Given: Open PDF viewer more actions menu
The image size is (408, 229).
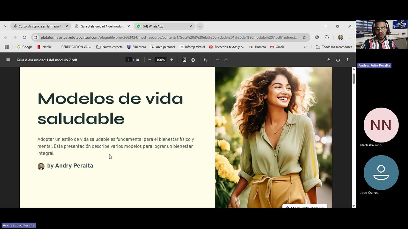Looking at the screenshot, I should point(347,60).
